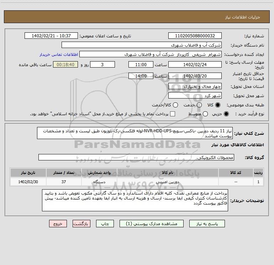This screenshot has width=274, height=265.
Task: Click the requester field شهرام شریفی
Action: pos(151,54)
